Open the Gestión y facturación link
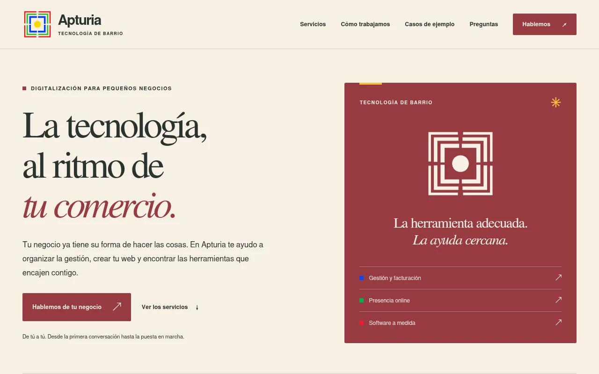599x374 pixels. coord(460,278)
